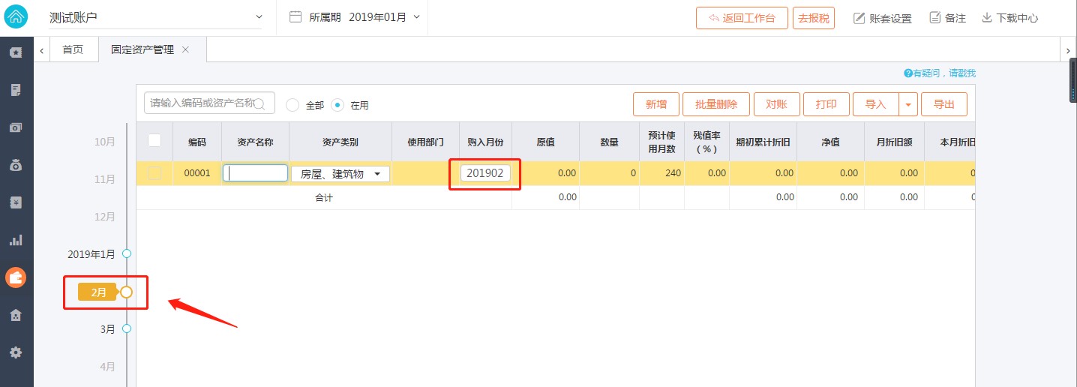1077x387 pixels.
Task: Click the 资产名称 input in row 00001
Action: [x=255, y=173]
